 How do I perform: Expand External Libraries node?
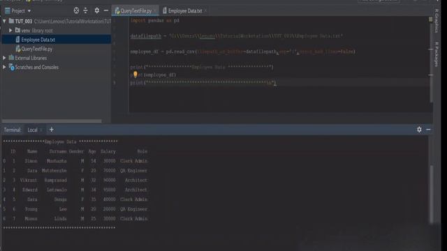4,58
